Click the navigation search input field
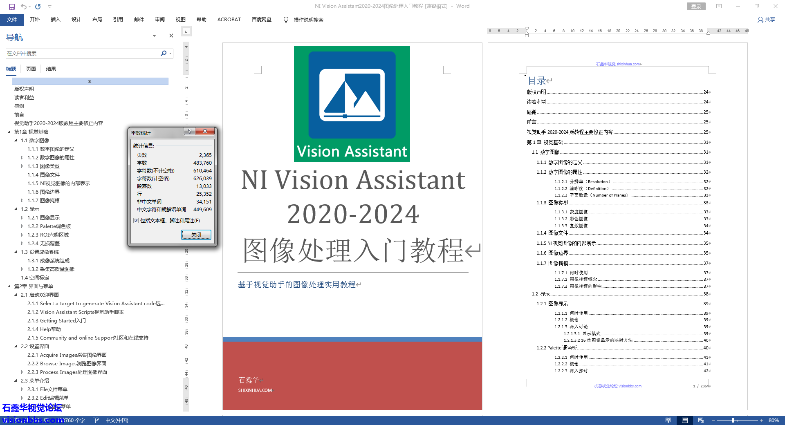Image resolution: width=785 pixels, height=425 pixels. pos(82,54)
